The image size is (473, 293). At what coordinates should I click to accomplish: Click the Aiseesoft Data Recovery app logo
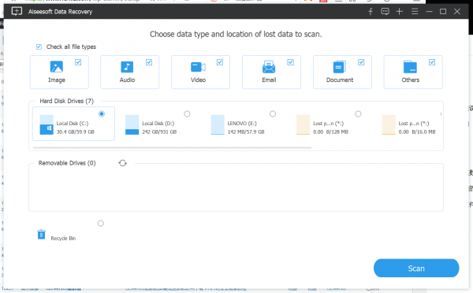(x=17, y=12)
